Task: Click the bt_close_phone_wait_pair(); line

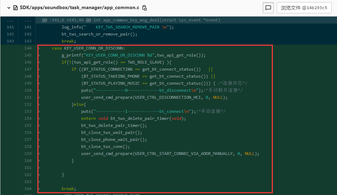Action: [114, 140]
